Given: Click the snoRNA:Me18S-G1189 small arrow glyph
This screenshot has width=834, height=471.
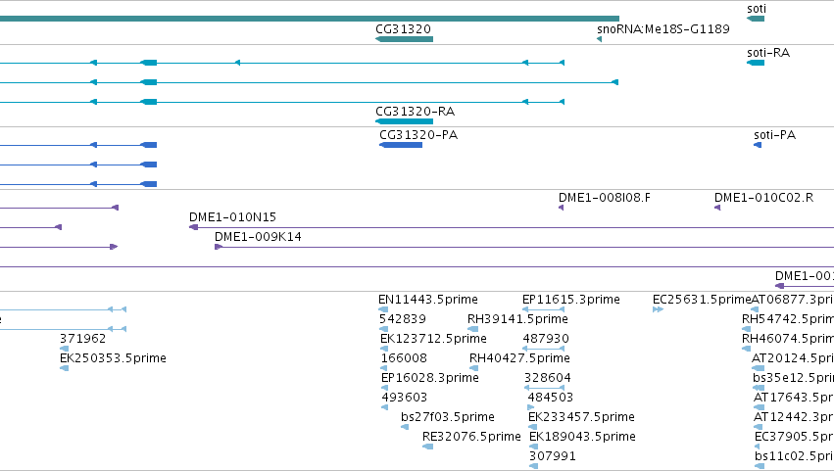Looking at the screenshot, I should pos(600,39).
